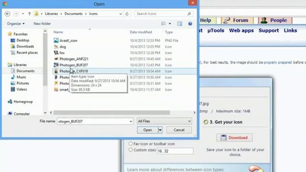Expand the Open button's split arrow

[160, 130]
